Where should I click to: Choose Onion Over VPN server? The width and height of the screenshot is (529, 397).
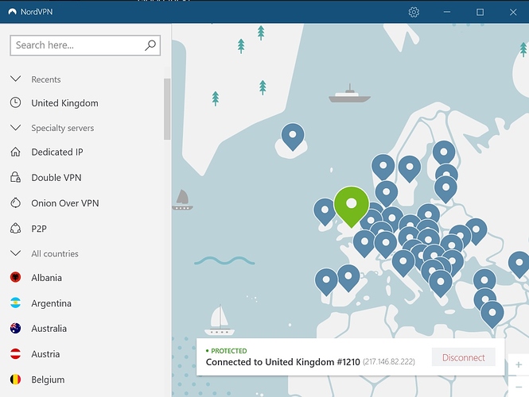(x=65, y=203)
